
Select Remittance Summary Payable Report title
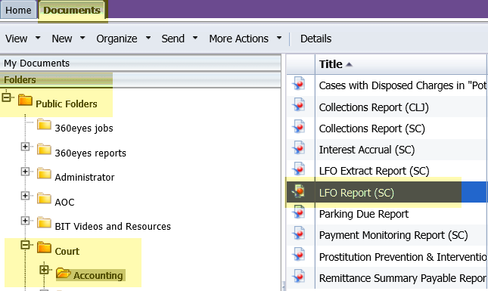coord(403,278)
